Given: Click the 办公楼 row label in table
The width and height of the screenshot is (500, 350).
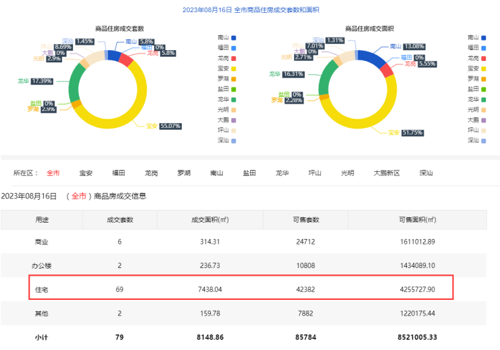Looking at the screenshot, I should (x=42, y=265).
